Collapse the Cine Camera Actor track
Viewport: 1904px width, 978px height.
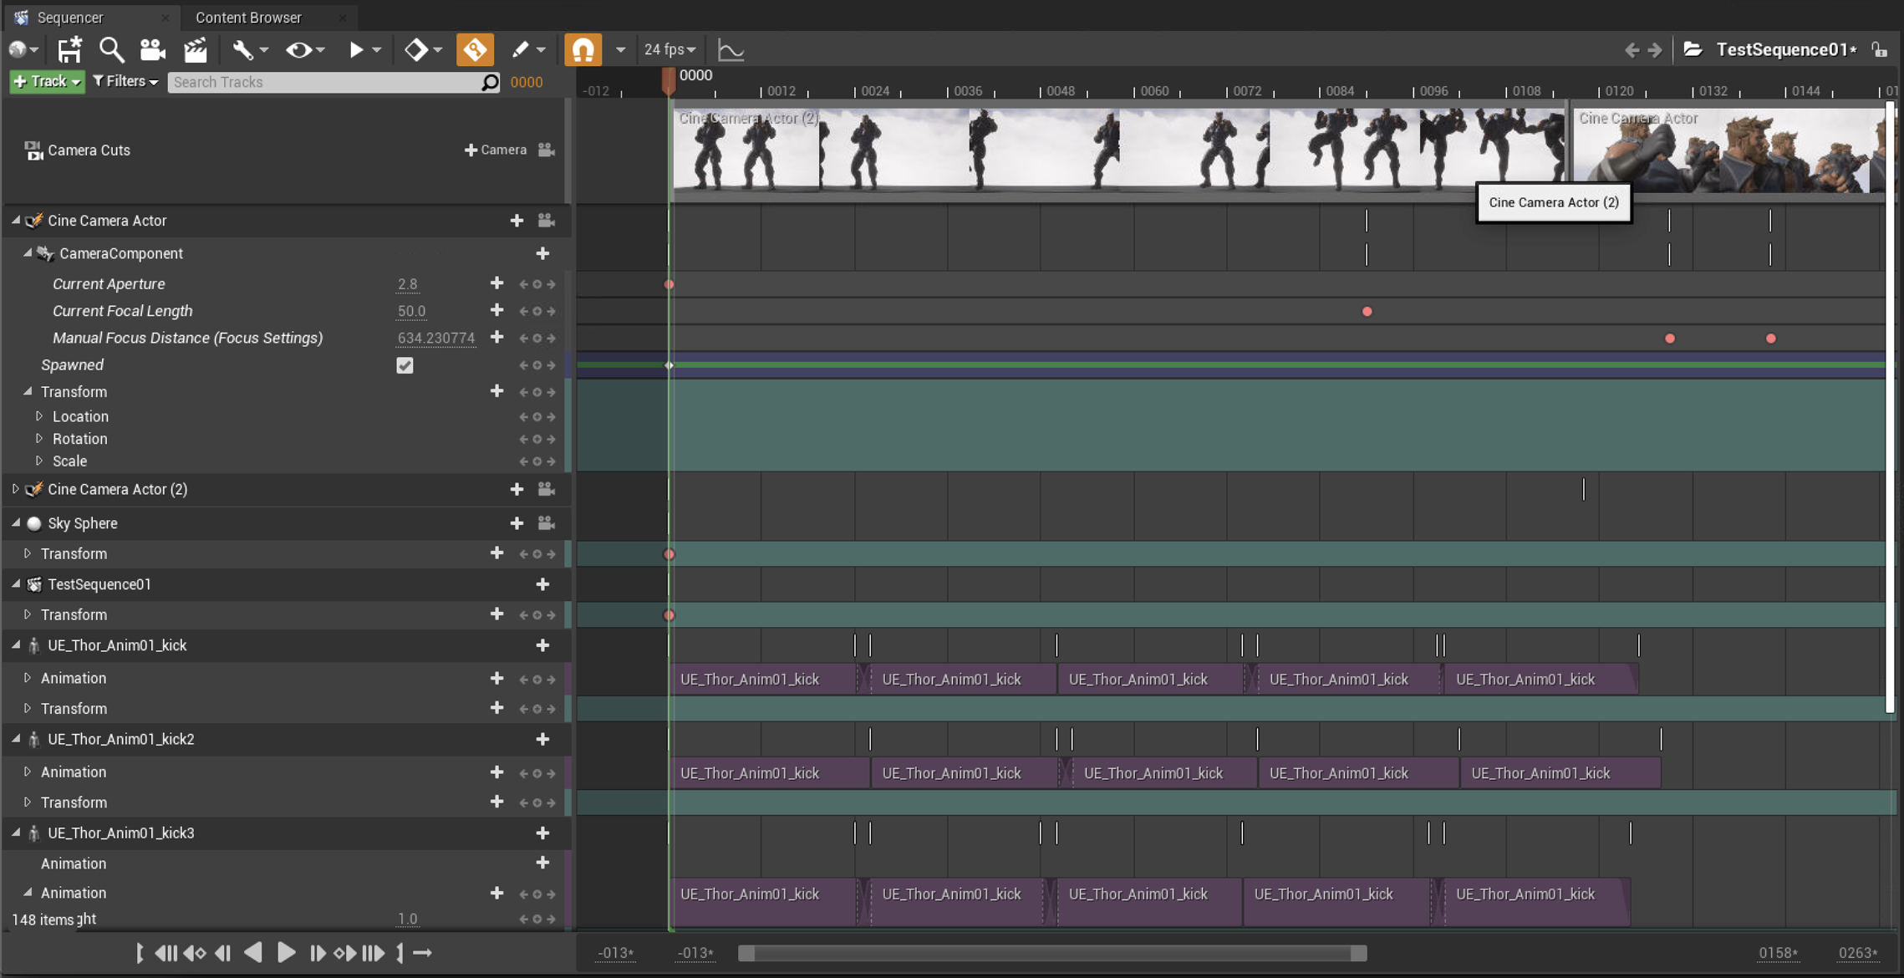tap(16, 220)
